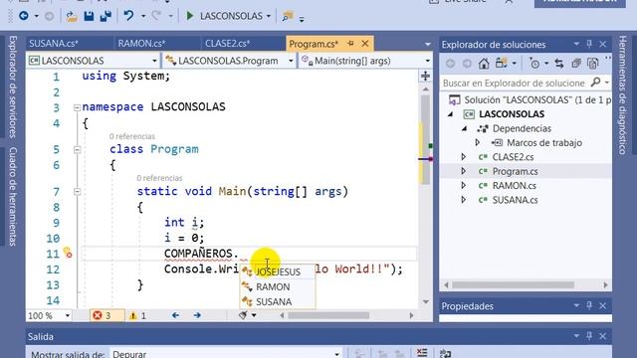Choose SUSANA from the IntelliSense list
Image resolution: width=637 pixels, height=358 pixels.
278,302
